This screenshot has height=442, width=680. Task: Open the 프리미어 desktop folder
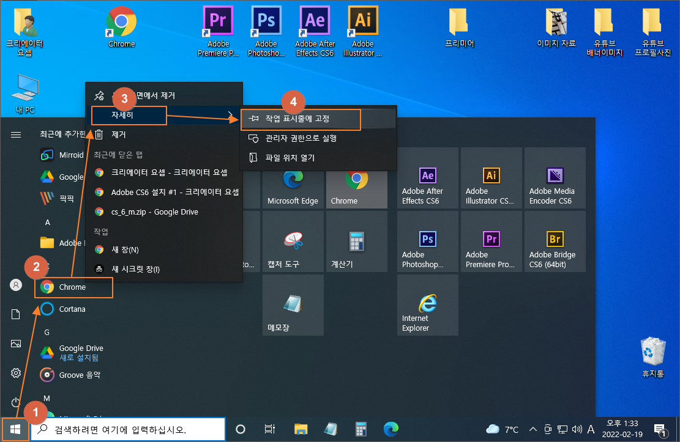point(459,27)
